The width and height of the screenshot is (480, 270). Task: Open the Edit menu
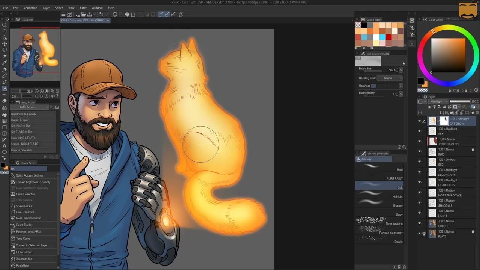click(16, 8)
